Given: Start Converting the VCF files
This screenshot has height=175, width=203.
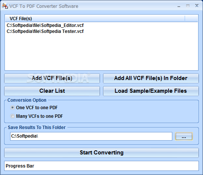Looking at the screenshot, I should tap(101, 153).
